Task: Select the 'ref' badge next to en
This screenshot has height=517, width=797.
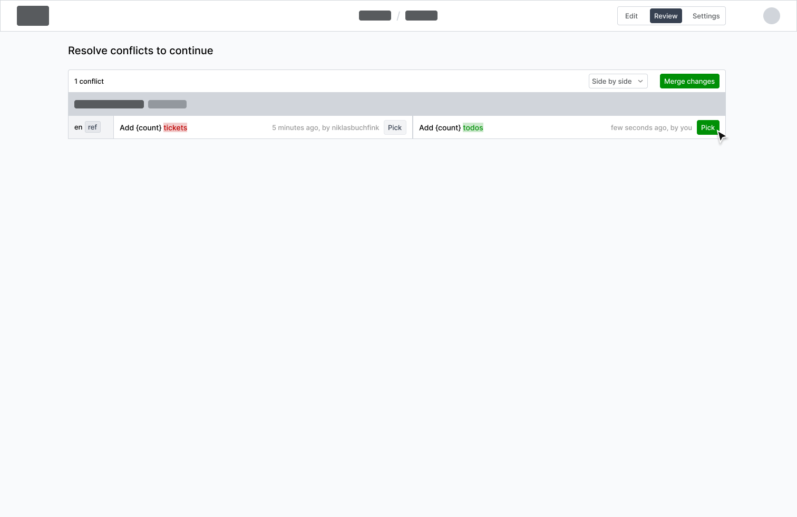Action: coord(92,127)
